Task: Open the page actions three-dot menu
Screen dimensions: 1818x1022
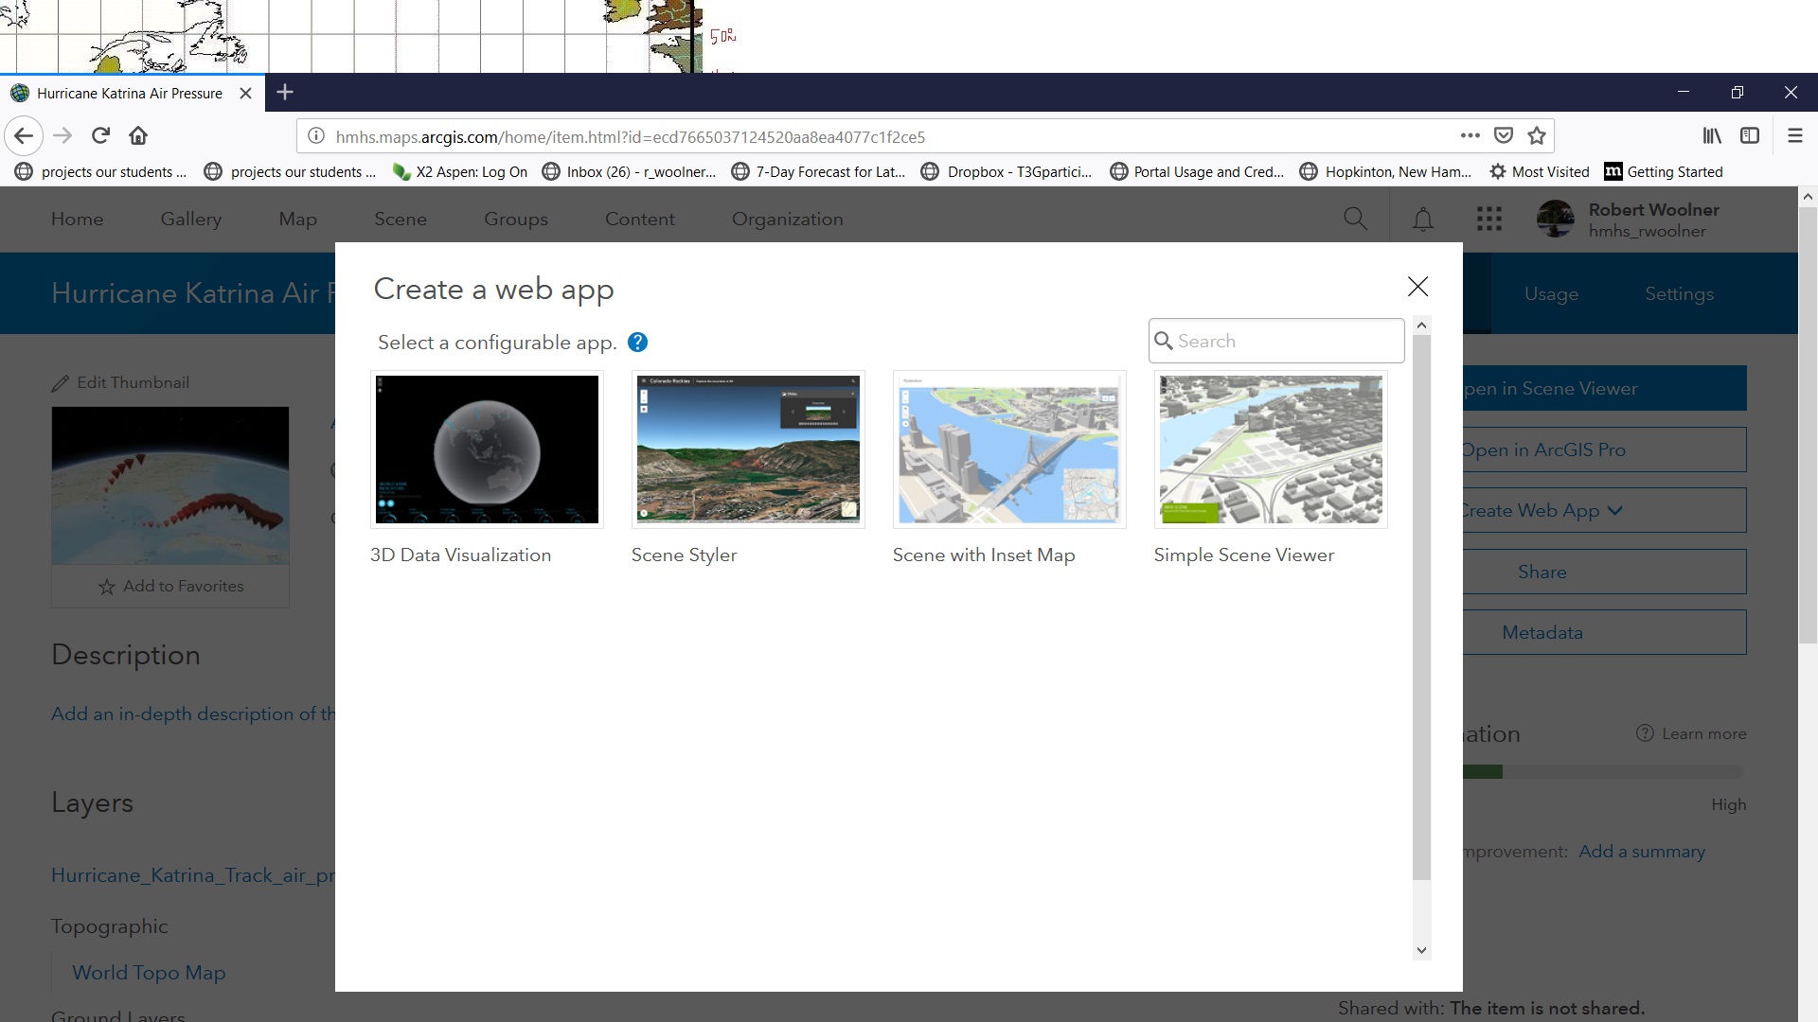Action: coord(1470,136)
